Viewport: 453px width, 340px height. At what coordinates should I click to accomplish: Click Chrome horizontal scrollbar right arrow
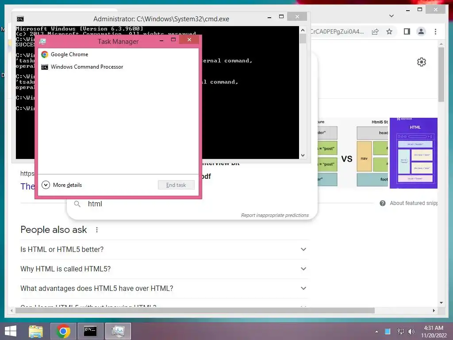(x=434, y=310)
